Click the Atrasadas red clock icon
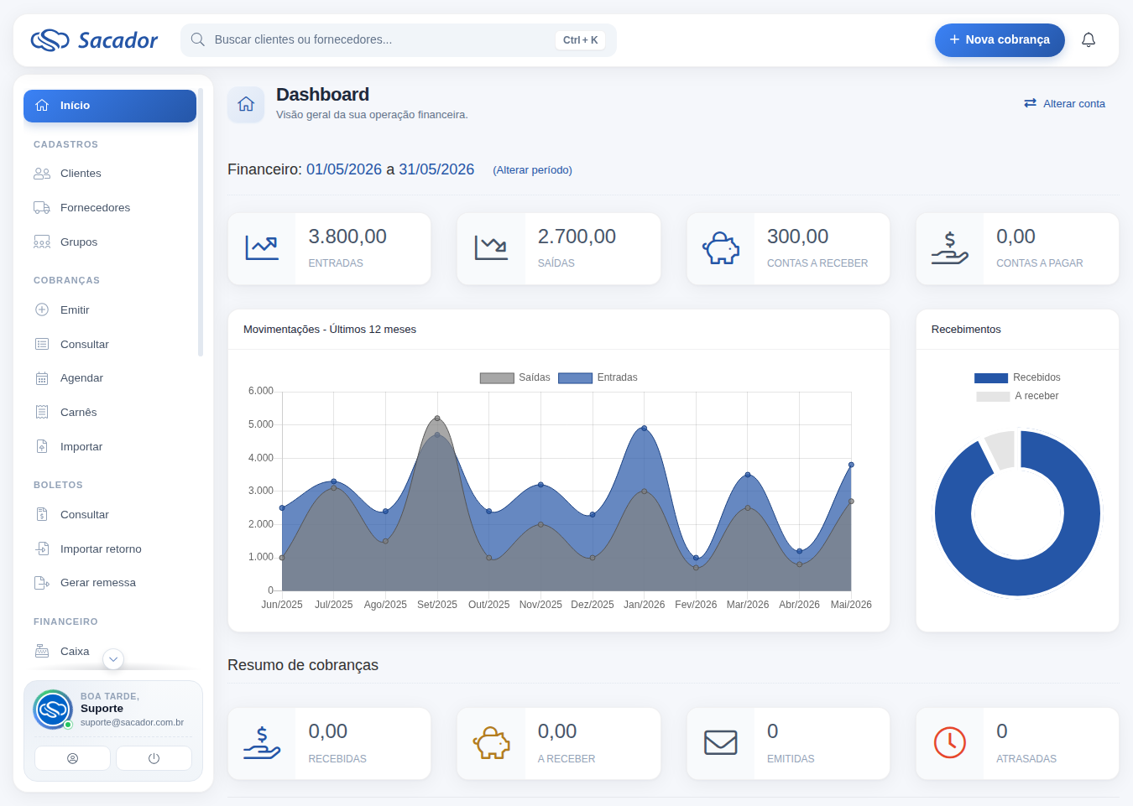This screenshot has height=806, width=1133. (x=950, y=743)
